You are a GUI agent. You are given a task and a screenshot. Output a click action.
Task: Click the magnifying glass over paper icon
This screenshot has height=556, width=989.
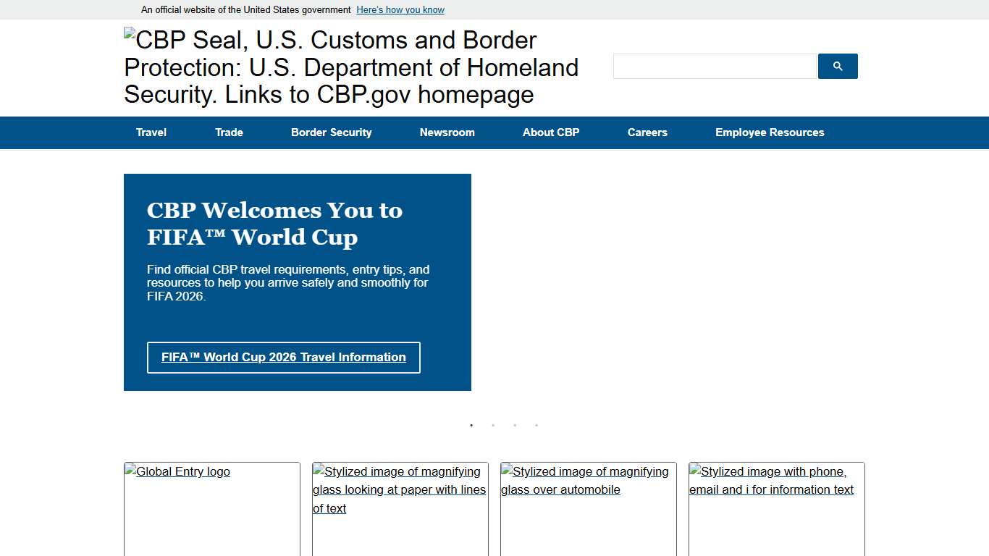tap(399, 489)
